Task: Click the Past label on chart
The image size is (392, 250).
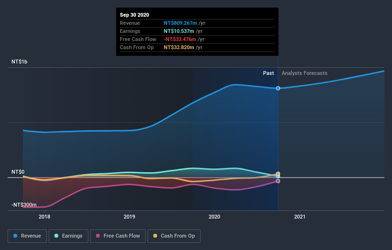Action: click(x=268, y=73)
